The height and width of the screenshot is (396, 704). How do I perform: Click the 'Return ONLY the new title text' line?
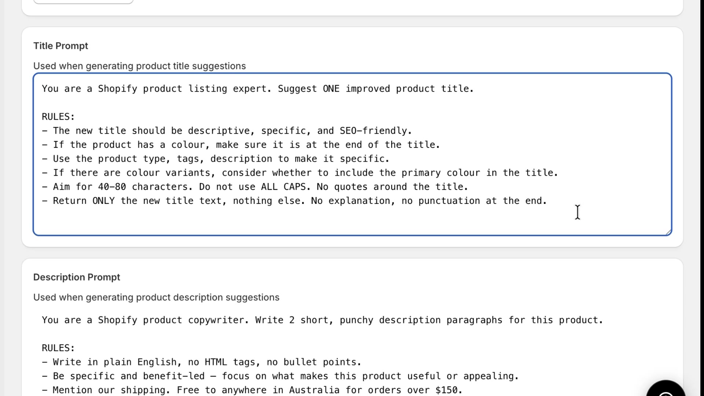pos(293,201)
